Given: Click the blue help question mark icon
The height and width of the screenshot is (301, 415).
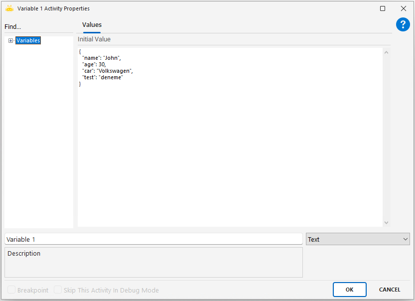Looking at the screenshot, I should tap(403, 24).
